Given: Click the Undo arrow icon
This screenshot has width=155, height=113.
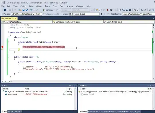Looking at the screenshot, I should point(32,10).
